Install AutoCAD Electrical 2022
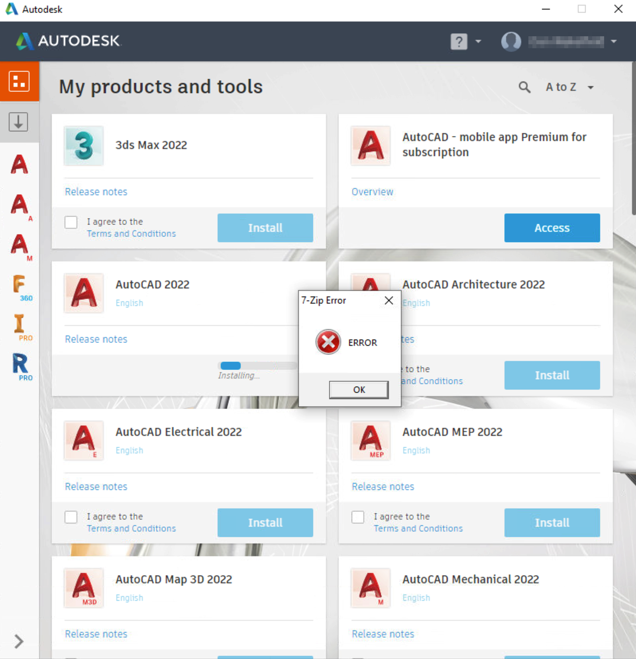 coord(265,522)
